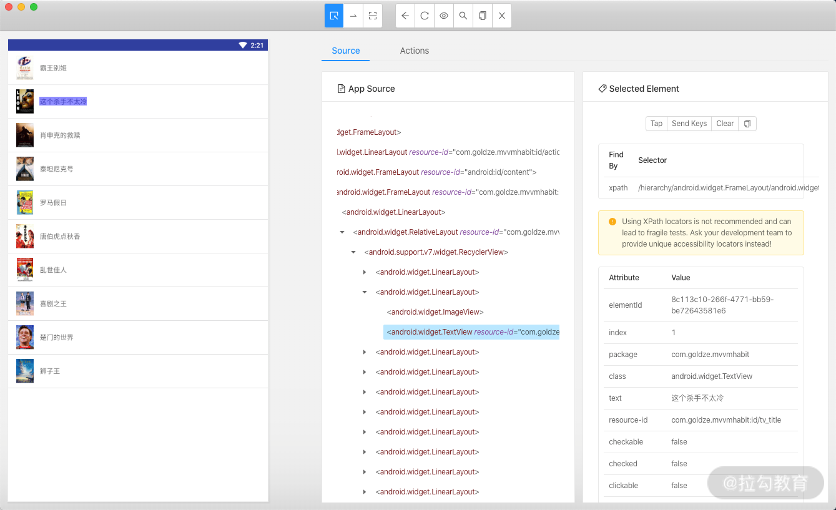Tap 乱世佳人 title in the list

click(x=53, y=270)
